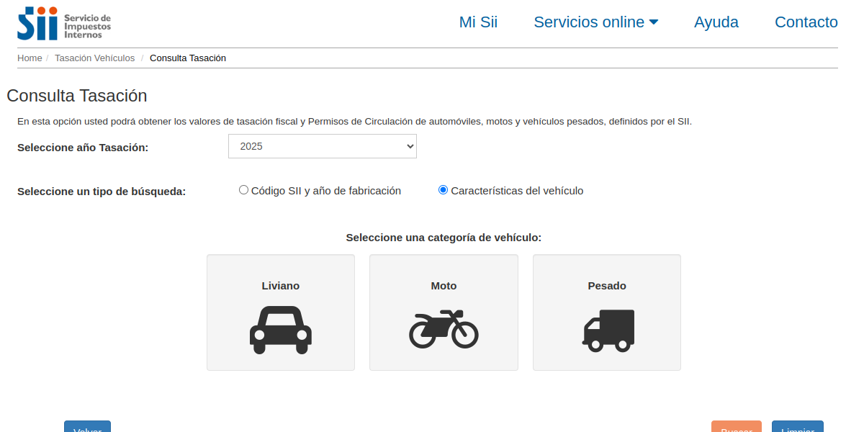
Task: Select the Pesado truck category icon
Action: pyautogui.click(x=606, y=312)
